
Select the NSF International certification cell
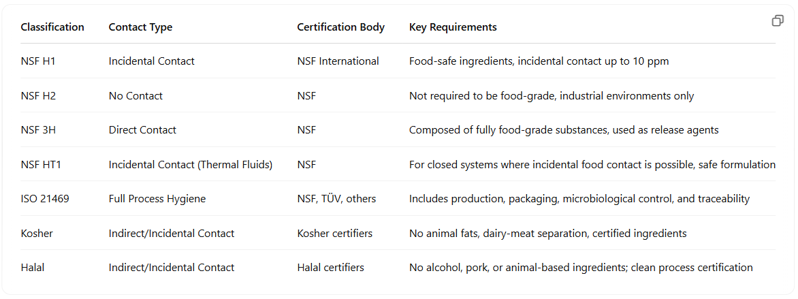(x=338, y=61)
